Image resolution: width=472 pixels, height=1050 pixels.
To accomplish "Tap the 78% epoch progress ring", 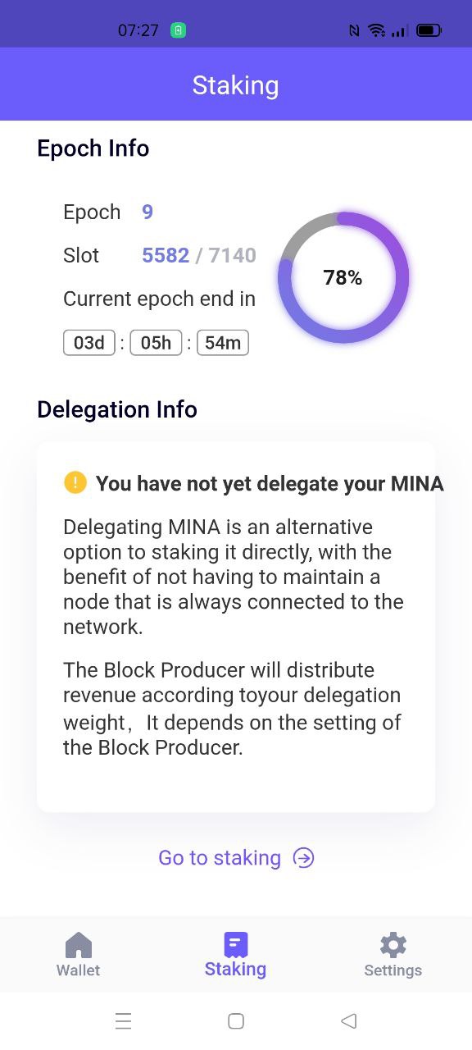I will pos(343,277).
